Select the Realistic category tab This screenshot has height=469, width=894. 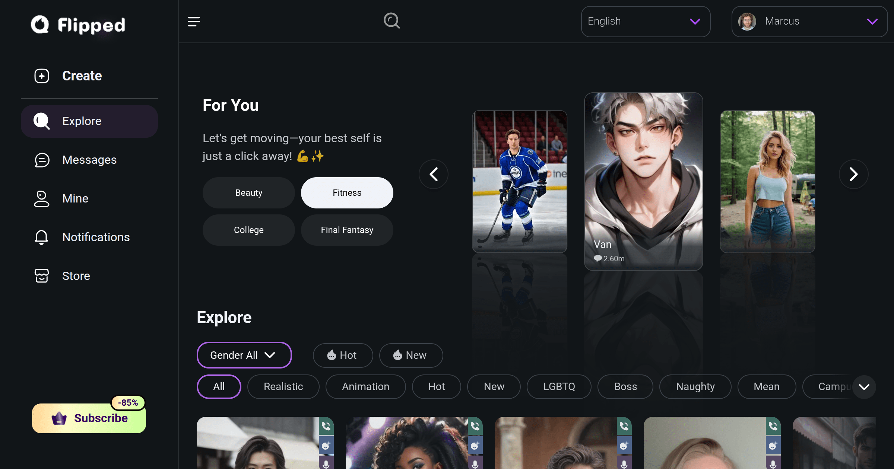[283, 387]
